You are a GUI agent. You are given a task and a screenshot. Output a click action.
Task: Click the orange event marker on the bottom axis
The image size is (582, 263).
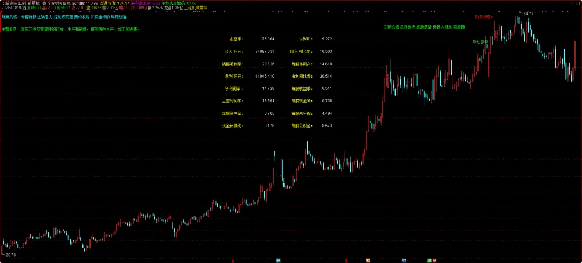[368, 261]
